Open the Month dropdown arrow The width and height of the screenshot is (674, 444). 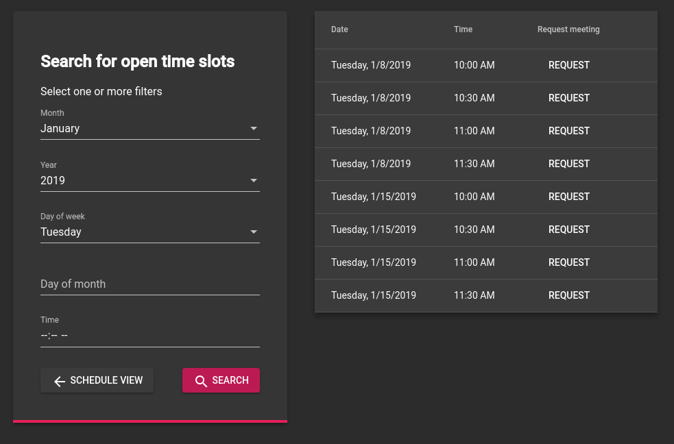(254, 128)
